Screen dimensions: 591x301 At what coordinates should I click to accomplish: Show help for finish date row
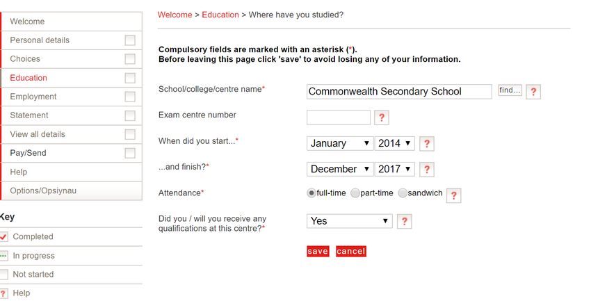pyautogui.click(x=427, y=170)
